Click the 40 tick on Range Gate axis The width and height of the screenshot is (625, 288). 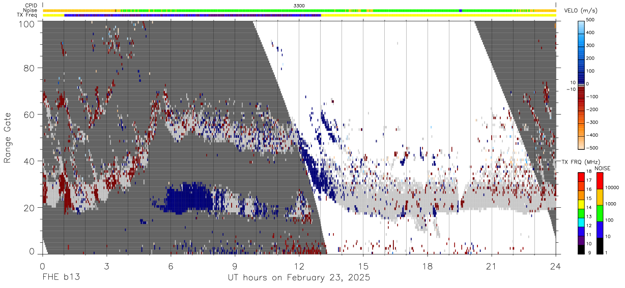pos(29,161)
